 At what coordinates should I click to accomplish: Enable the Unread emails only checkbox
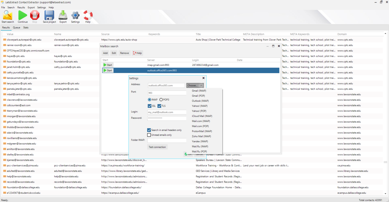point(149,135)
